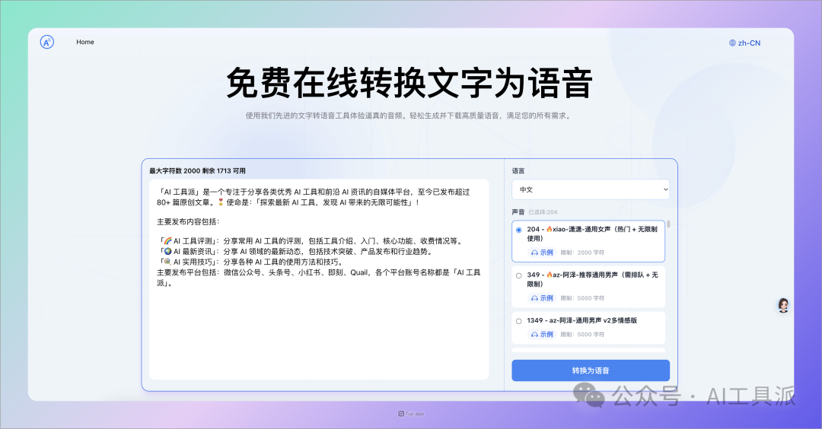Play 示例 sample for voice 349
This screenshot has height=429, width=822.
[542, 298]
